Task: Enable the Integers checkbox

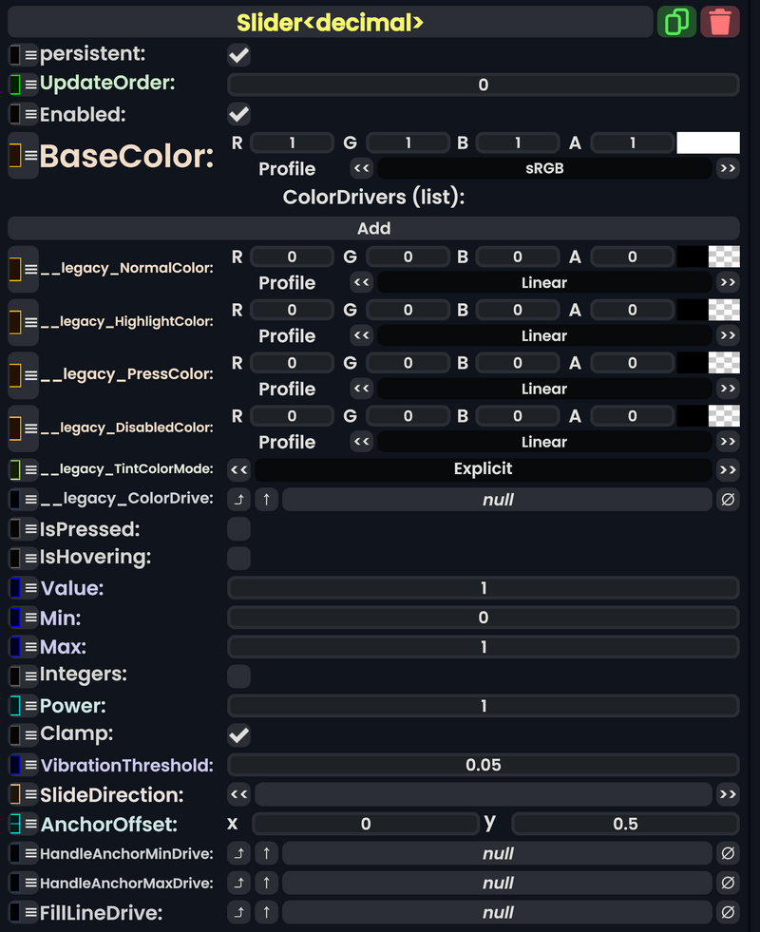Action: [x=238, y=675]
